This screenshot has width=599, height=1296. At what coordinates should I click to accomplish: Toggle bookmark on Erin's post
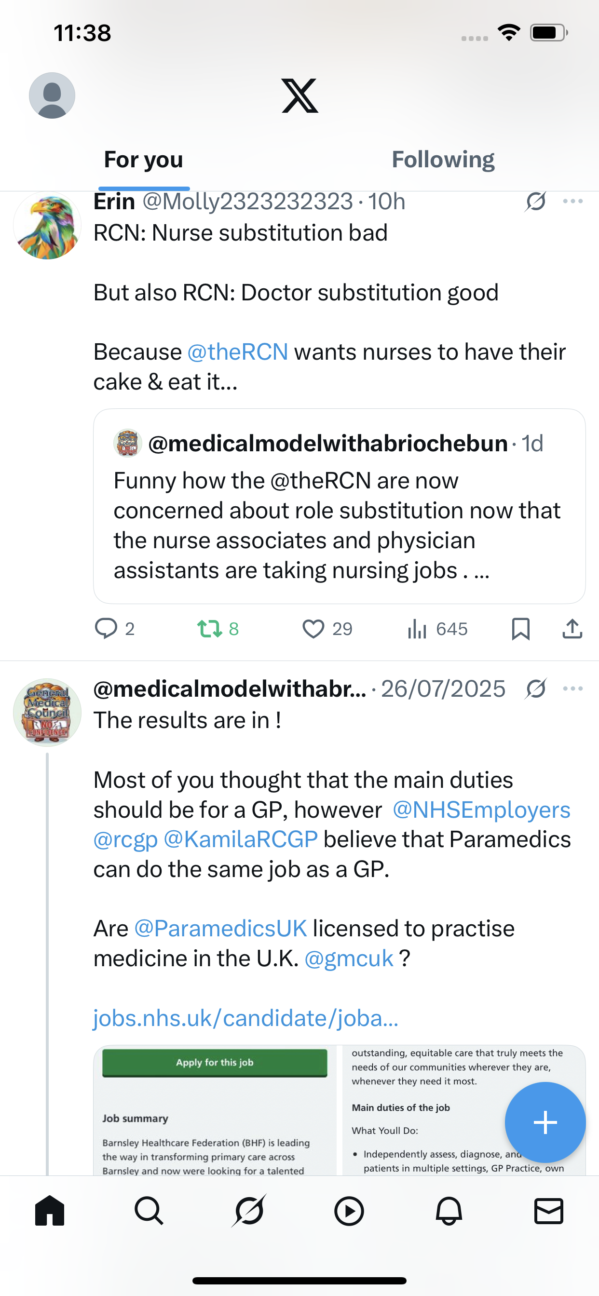tap(520, 629)
